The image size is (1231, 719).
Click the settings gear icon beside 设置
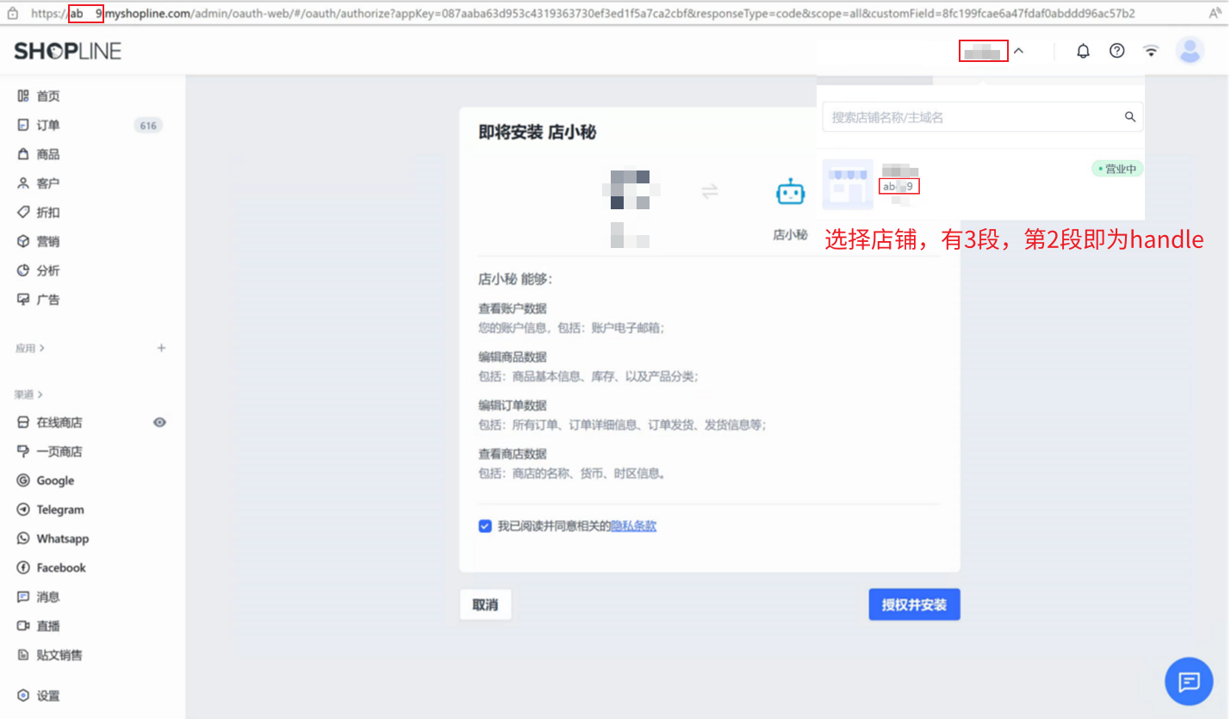point(23,696)
